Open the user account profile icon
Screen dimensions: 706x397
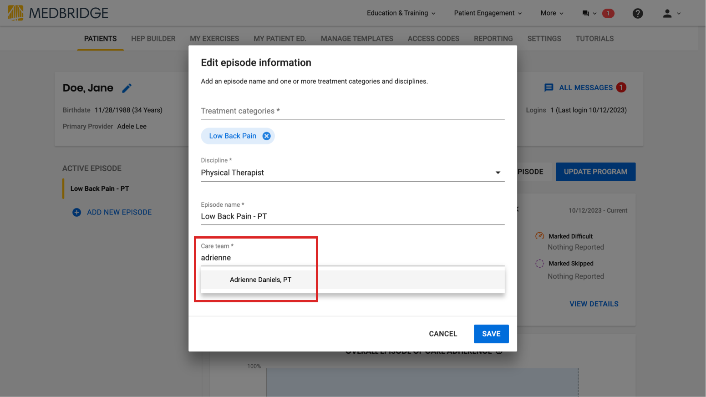point(667,13)
